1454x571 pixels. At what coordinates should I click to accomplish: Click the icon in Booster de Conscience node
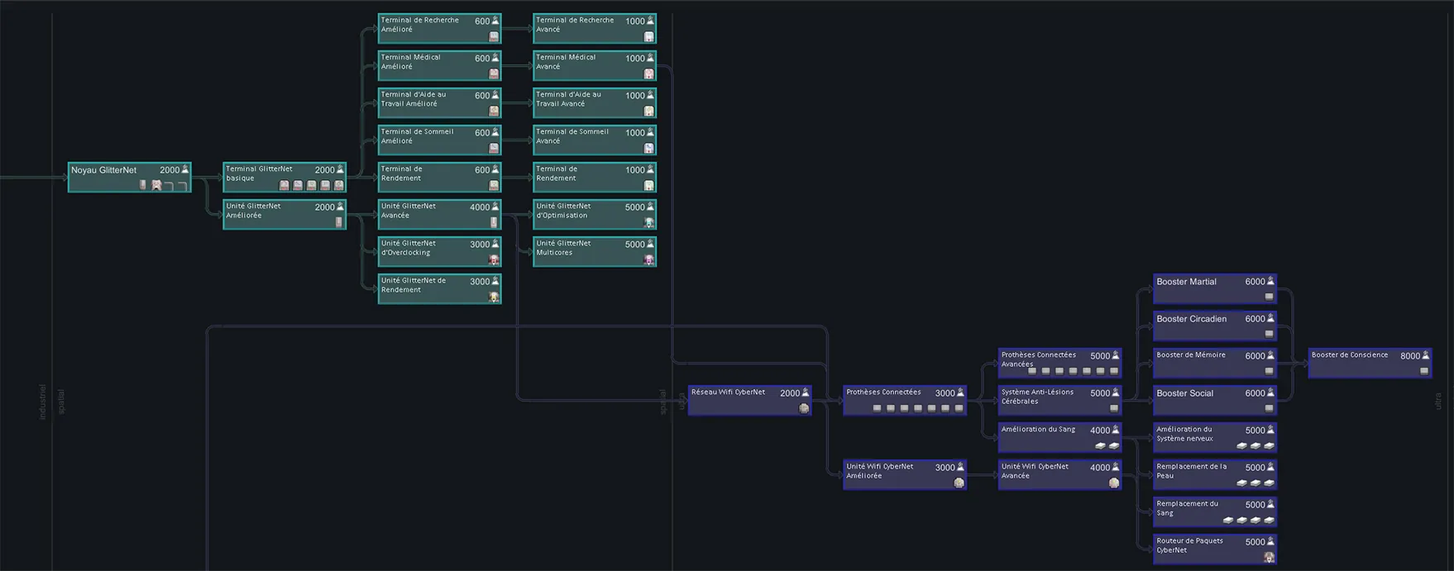tap(1423, 371)
